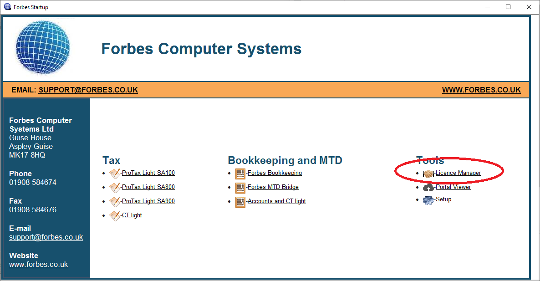
Task: Click the ProTax Light SA800 pencil icon
Action: click(x=115, y=187)
